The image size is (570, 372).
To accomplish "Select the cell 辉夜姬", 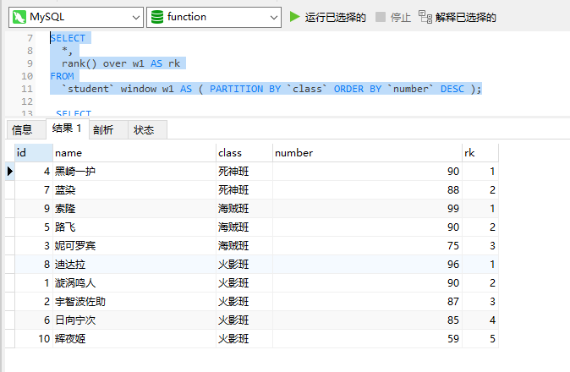I will point(134,338).
